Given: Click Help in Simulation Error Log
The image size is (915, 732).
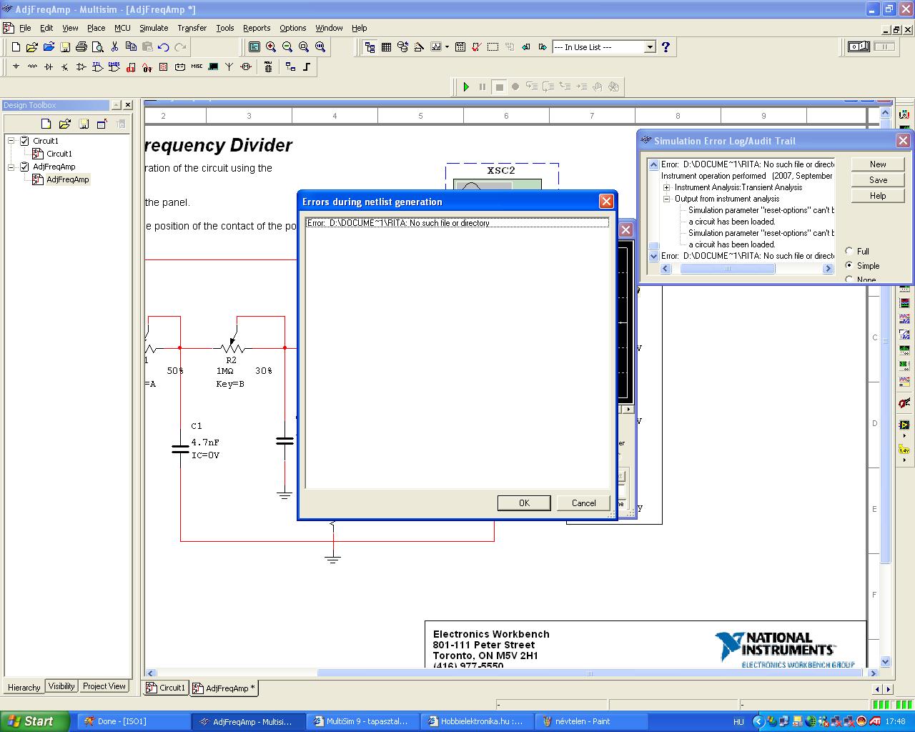Looking at the screenshot, I should [x=878, y=196].
